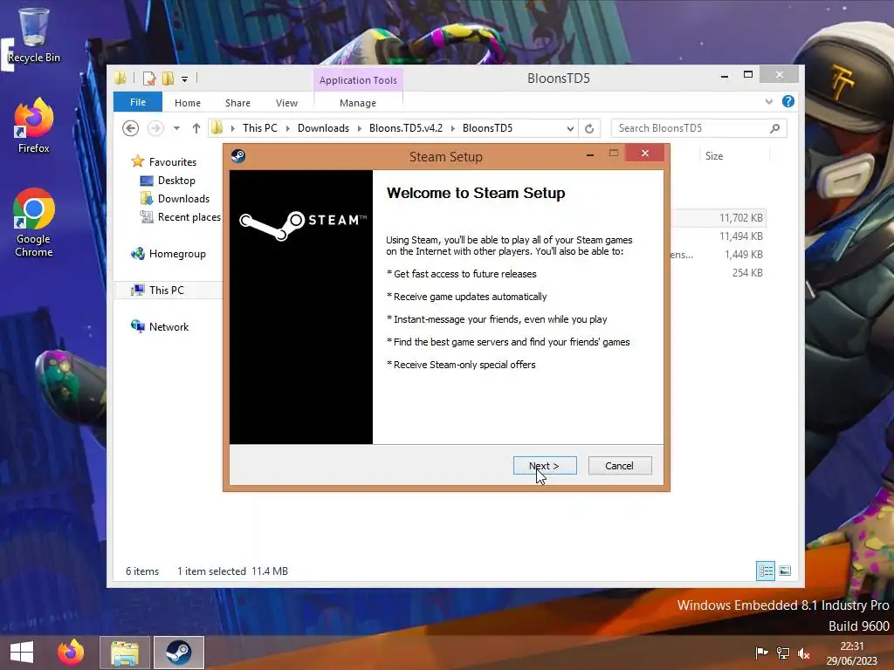The width and height of the screenshot is (894, 670).
Task: Click the muted volume tray icon
Action: (804, 653)
